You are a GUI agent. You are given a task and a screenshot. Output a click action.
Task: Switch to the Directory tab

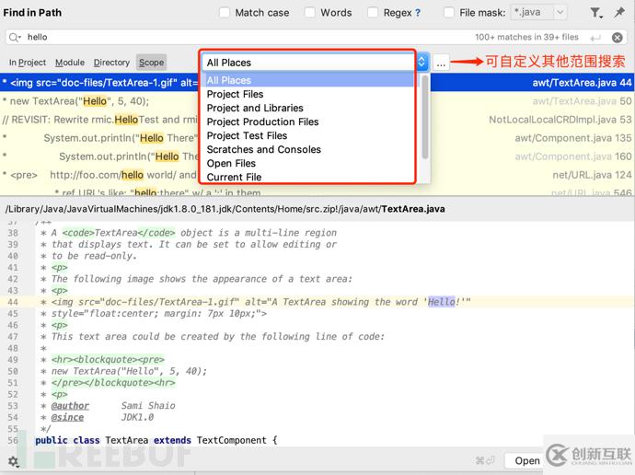point(111,63)
